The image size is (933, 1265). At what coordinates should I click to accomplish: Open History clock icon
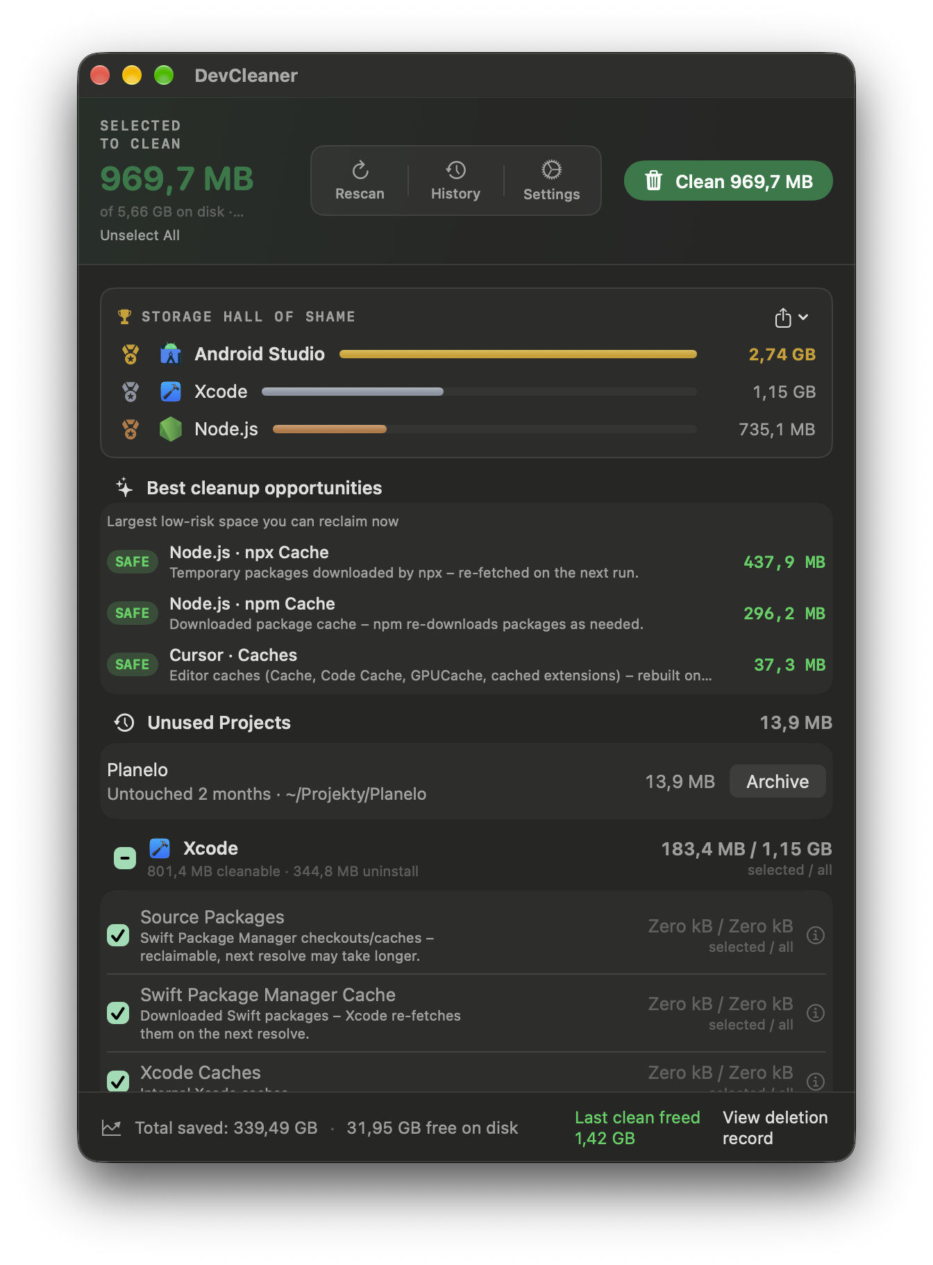tap(455, 170)
